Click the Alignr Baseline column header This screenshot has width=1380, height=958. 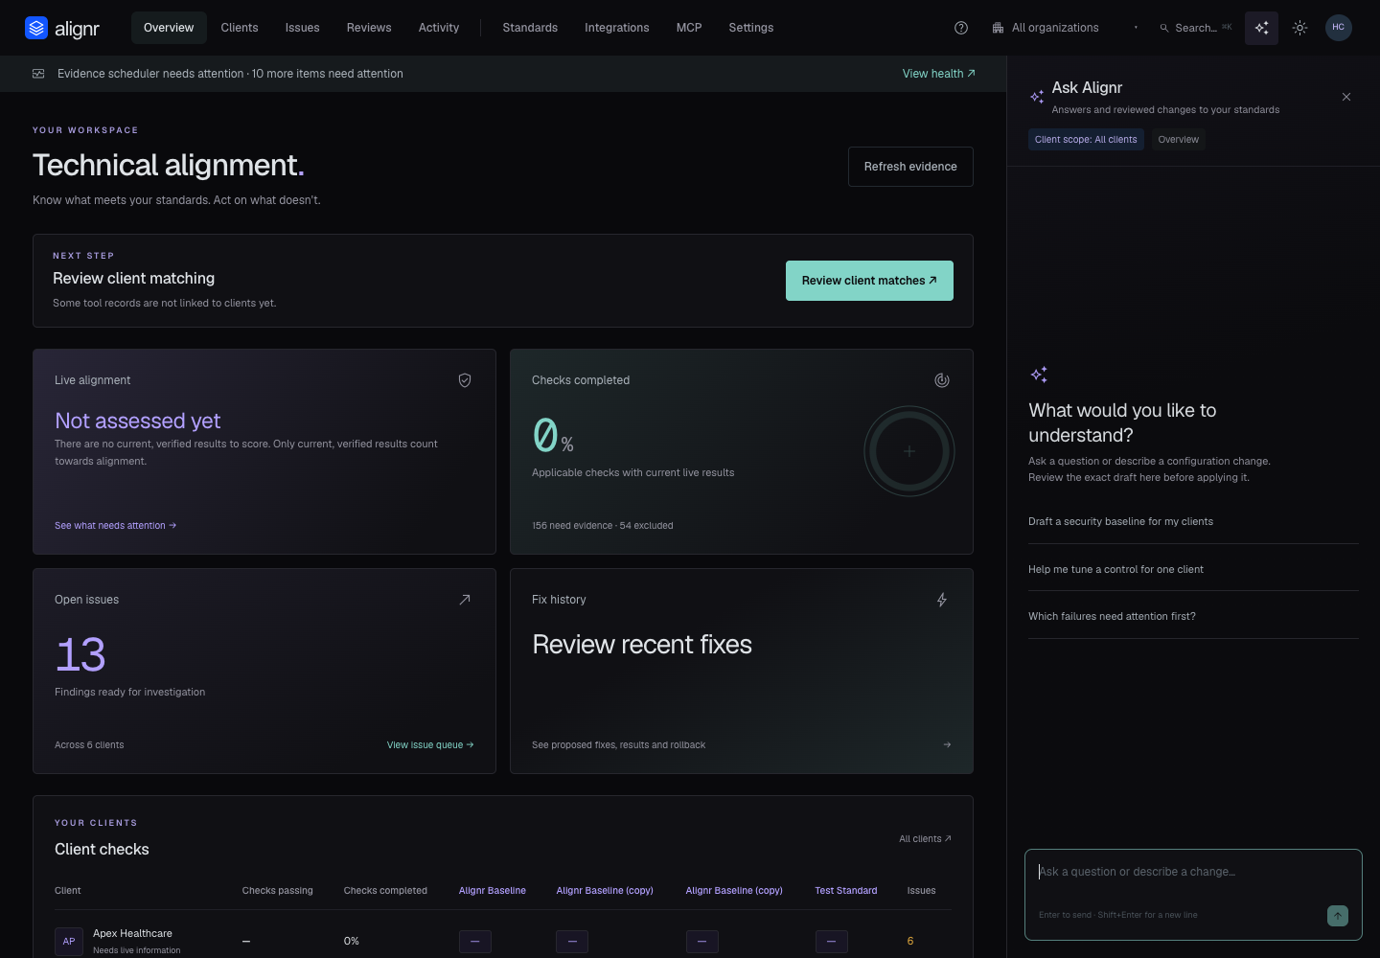[493, 891]
